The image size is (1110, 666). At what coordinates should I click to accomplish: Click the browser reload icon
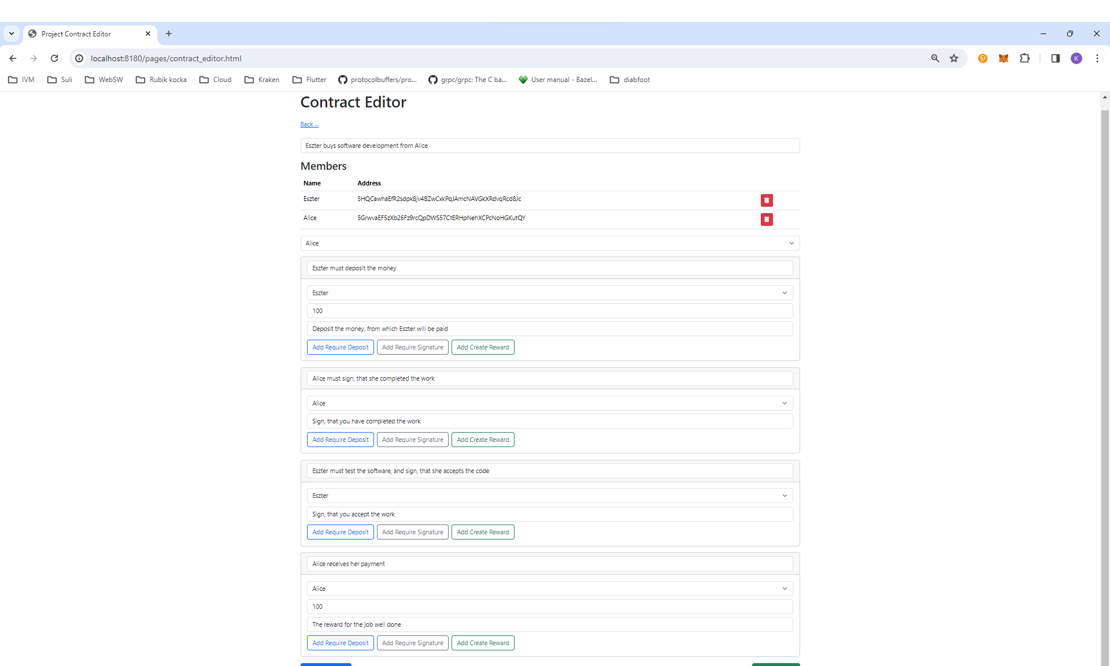pos(54,58)
